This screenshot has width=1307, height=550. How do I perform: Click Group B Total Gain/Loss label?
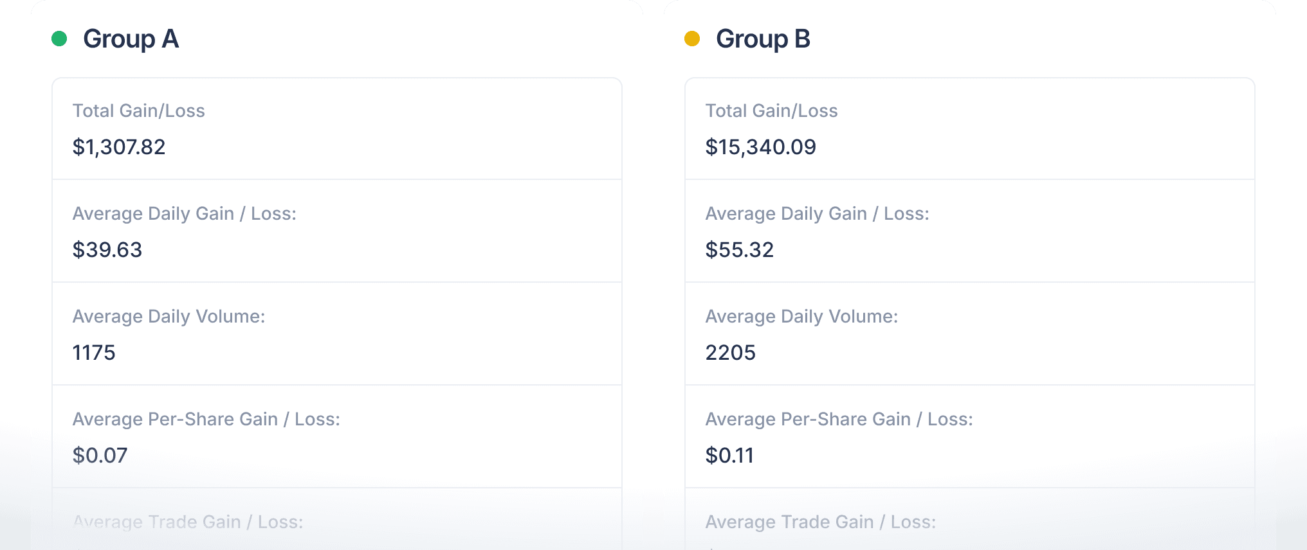[772, 111]
